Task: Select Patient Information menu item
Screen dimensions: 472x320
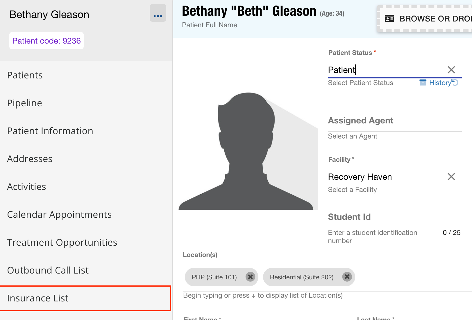Action: click(50, 131)
